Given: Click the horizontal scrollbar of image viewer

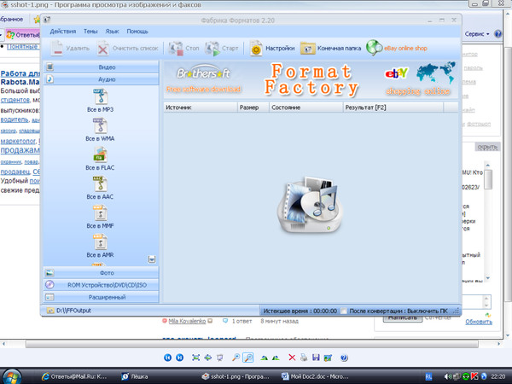Looking at the screenshot, I should [252, 344].
